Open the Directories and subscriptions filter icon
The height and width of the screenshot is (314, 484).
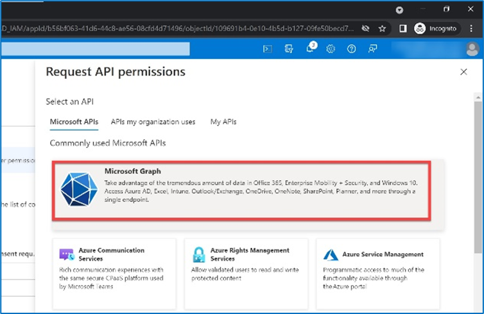289,49
